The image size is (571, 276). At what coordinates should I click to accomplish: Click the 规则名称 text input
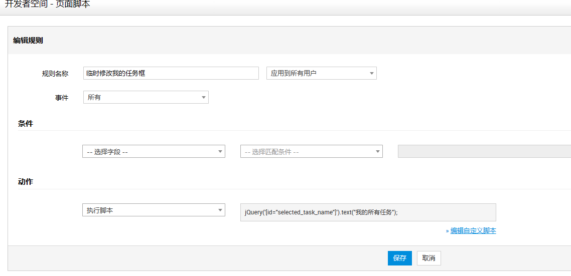[171, 73]
